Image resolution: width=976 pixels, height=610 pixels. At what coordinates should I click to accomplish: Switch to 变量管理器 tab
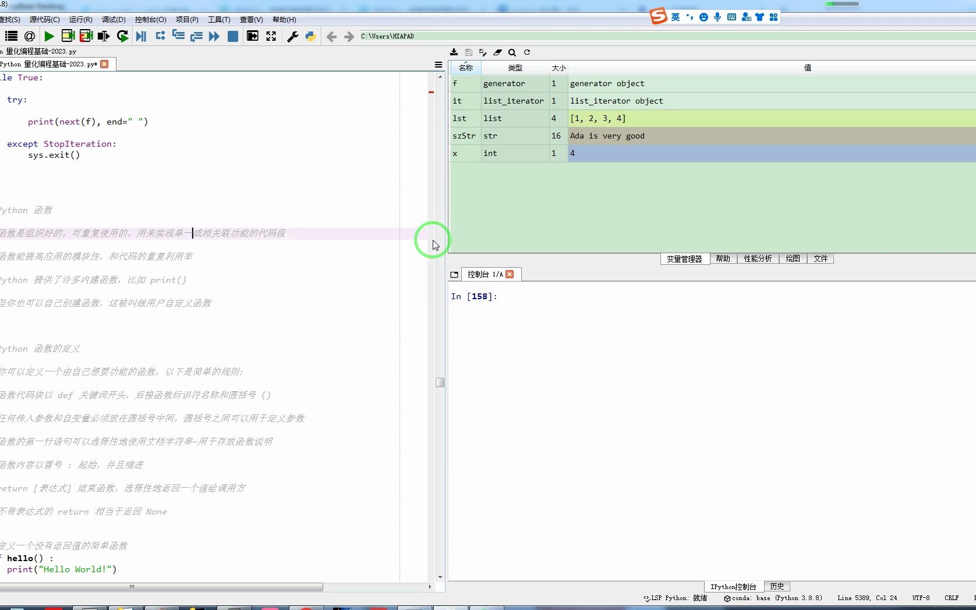click(684, 259)
